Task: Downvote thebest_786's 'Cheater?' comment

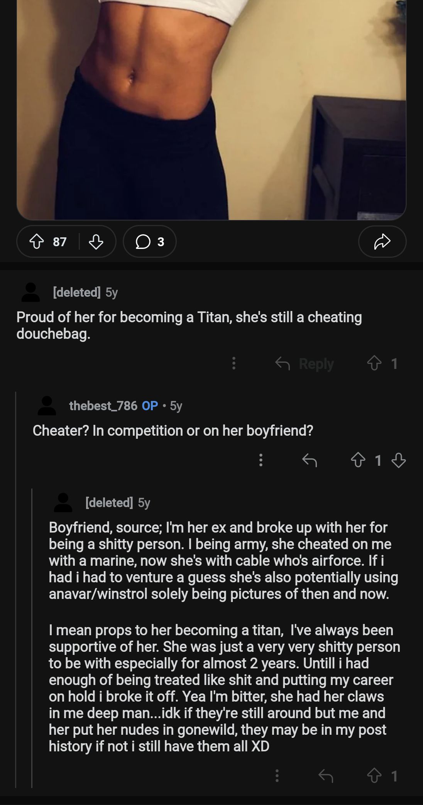Action: 398,460
